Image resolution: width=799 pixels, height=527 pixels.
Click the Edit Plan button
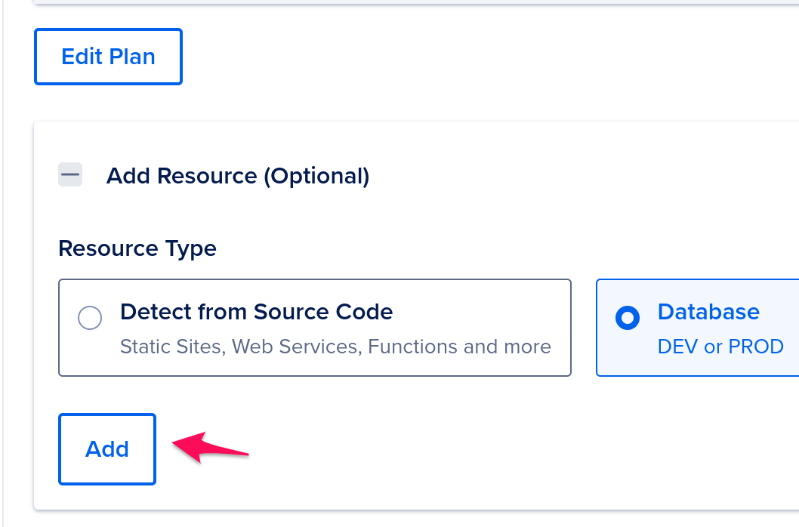click(x=108, y=57)
